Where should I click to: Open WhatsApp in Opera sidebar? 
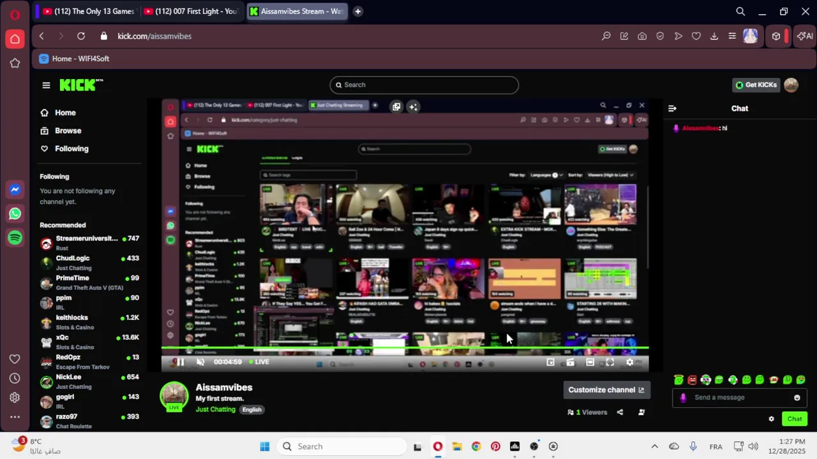click(x=15, y=214)
